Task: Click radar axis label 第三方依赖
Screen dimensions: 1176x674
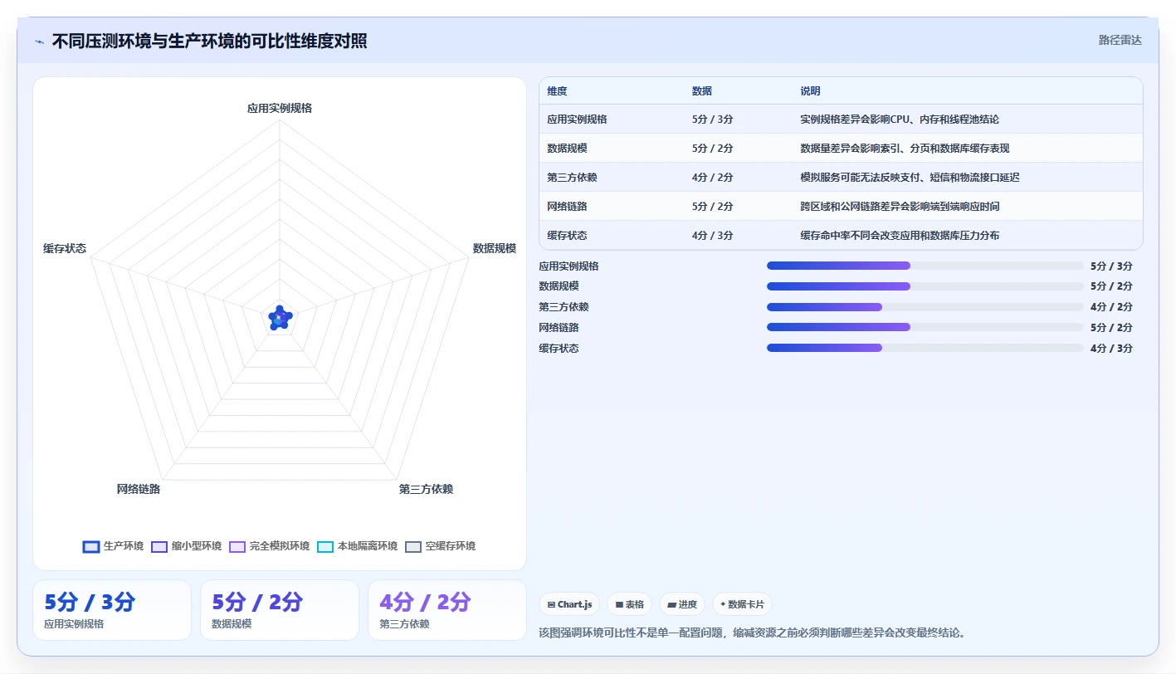Action: coord(426,489)
